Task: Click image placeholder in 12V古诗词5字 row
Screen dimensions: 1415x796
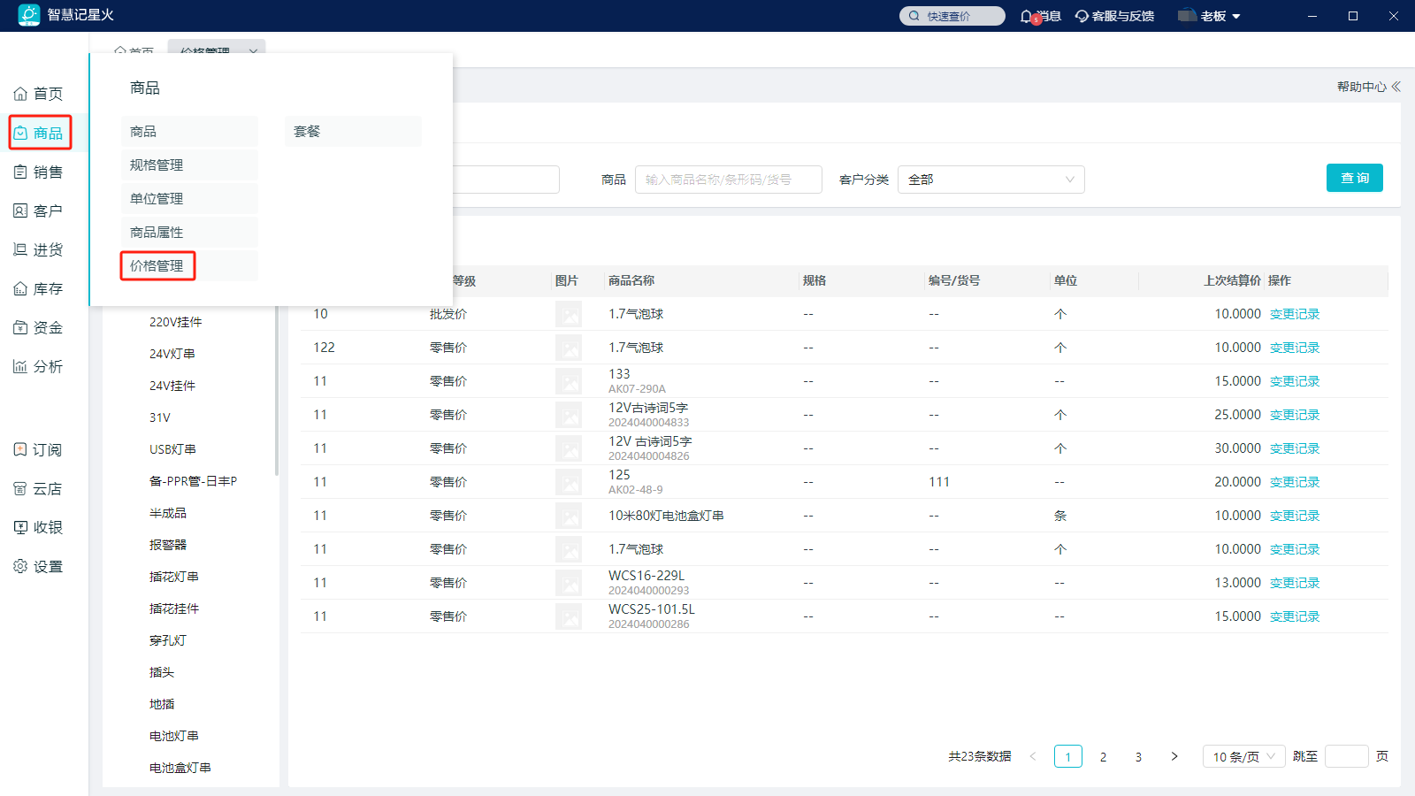Action: tap(569, 415)
